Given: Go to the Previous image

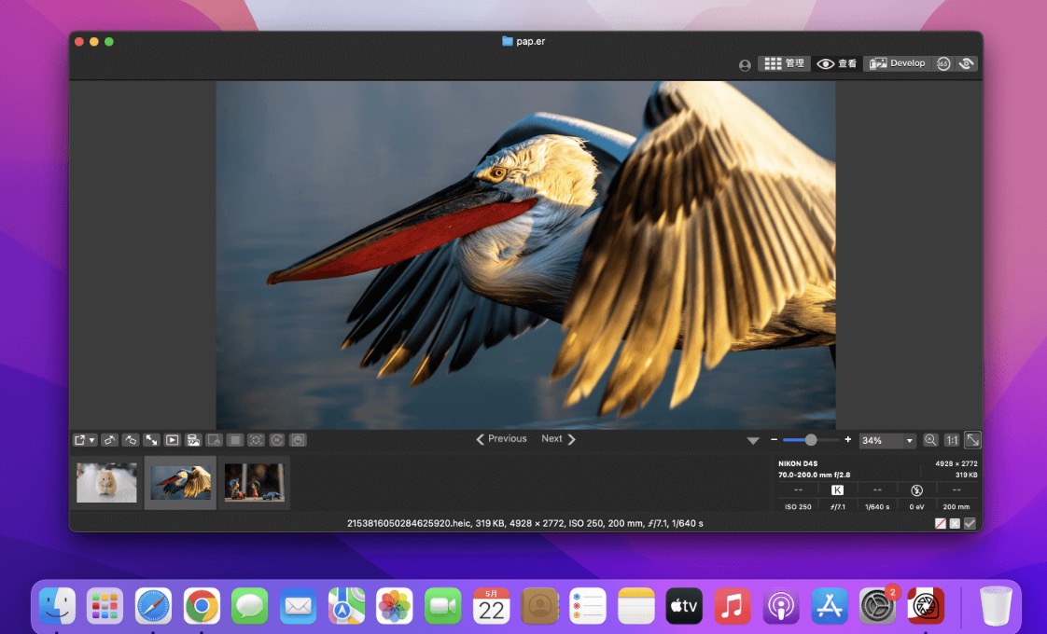Looking at the screenshot, I should click(501, 439).
